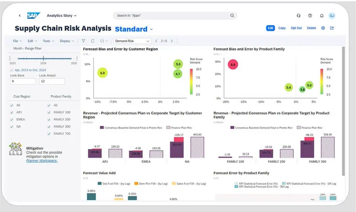Click Customer Region risk score color scale
The width and height of the screenshot is (356, 212).
(191, 82)
